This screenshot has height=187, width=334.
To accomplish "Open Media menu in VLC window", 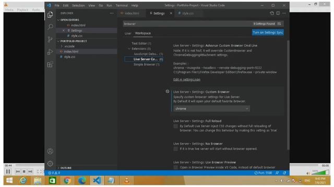I will pyautogui.click(x=9, y=10).
